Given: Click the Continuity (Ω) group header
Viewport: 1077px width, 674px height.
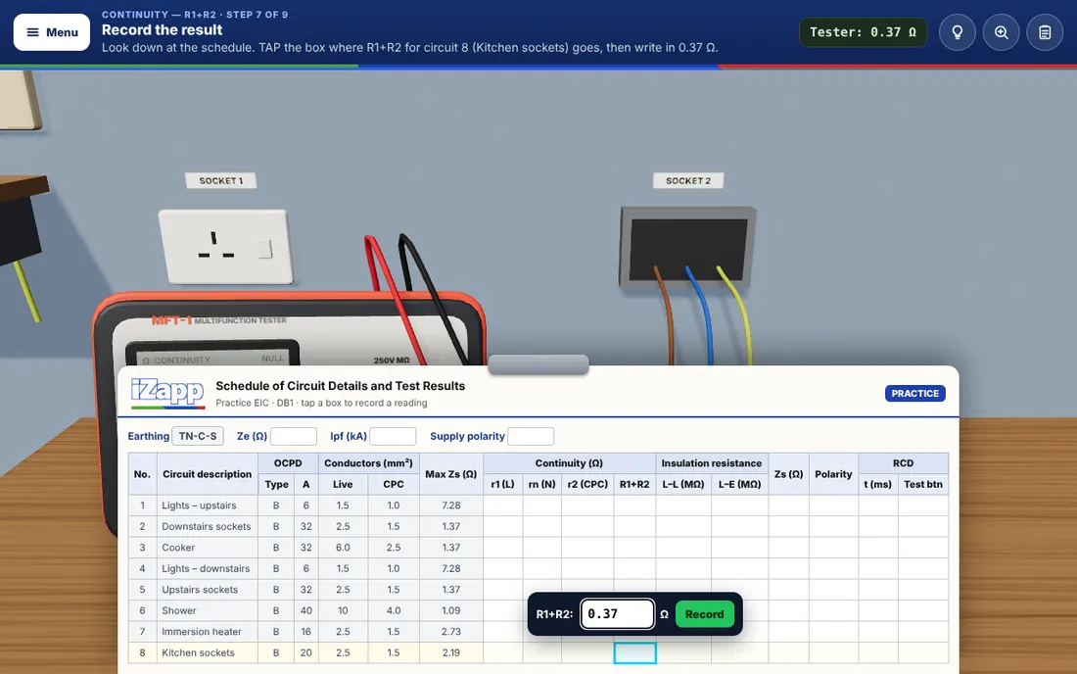Looking at the screenshot, I should tap(569, 463).
